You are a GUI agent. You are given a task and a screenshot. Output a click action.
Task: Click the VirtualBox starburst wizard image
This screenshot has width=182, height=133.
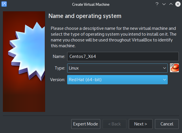(x=24, y=61)
